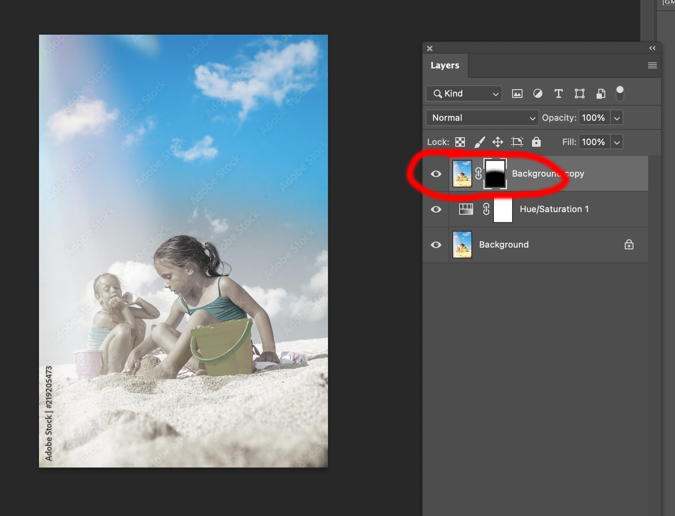Viewport: 675px width, 516px height.
Task: Unlock the Background layer padlock
Action: coord(629,245)
